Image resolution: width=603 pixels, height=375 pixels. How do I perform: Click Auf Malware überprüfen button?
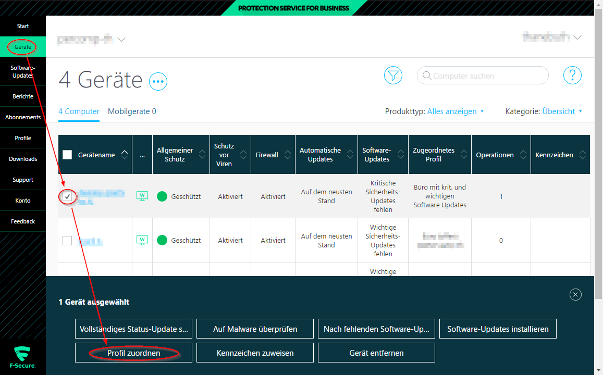click(255, 329)
